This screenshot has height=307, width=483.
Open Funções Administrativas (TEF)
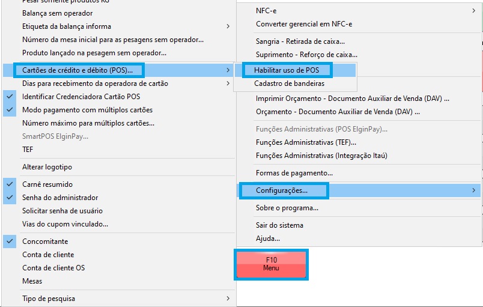[305, 142]
